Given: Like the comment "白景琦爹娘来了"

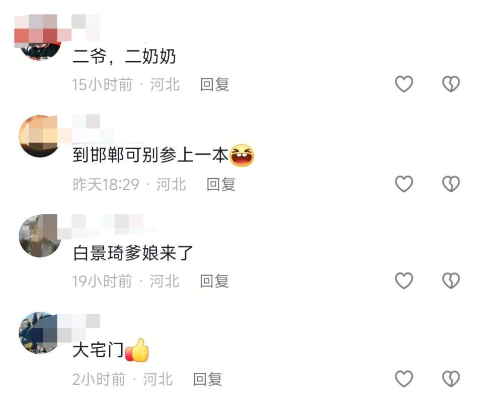Looking at the screenshot, I should coord(404,281).
